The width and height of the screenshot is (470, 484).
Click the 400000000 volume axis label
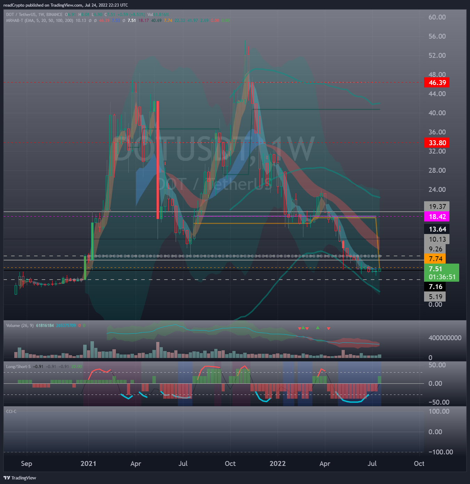[445, 338]
